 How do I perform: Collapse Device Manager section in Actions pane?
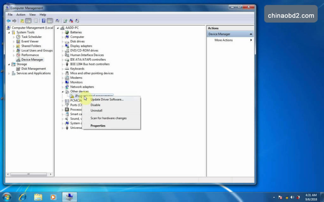coord(251,34)
